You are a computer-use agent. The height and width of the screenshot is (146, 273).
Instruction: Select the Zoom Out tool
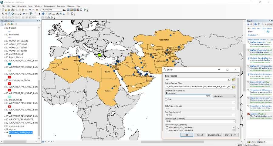coord(6,14)
